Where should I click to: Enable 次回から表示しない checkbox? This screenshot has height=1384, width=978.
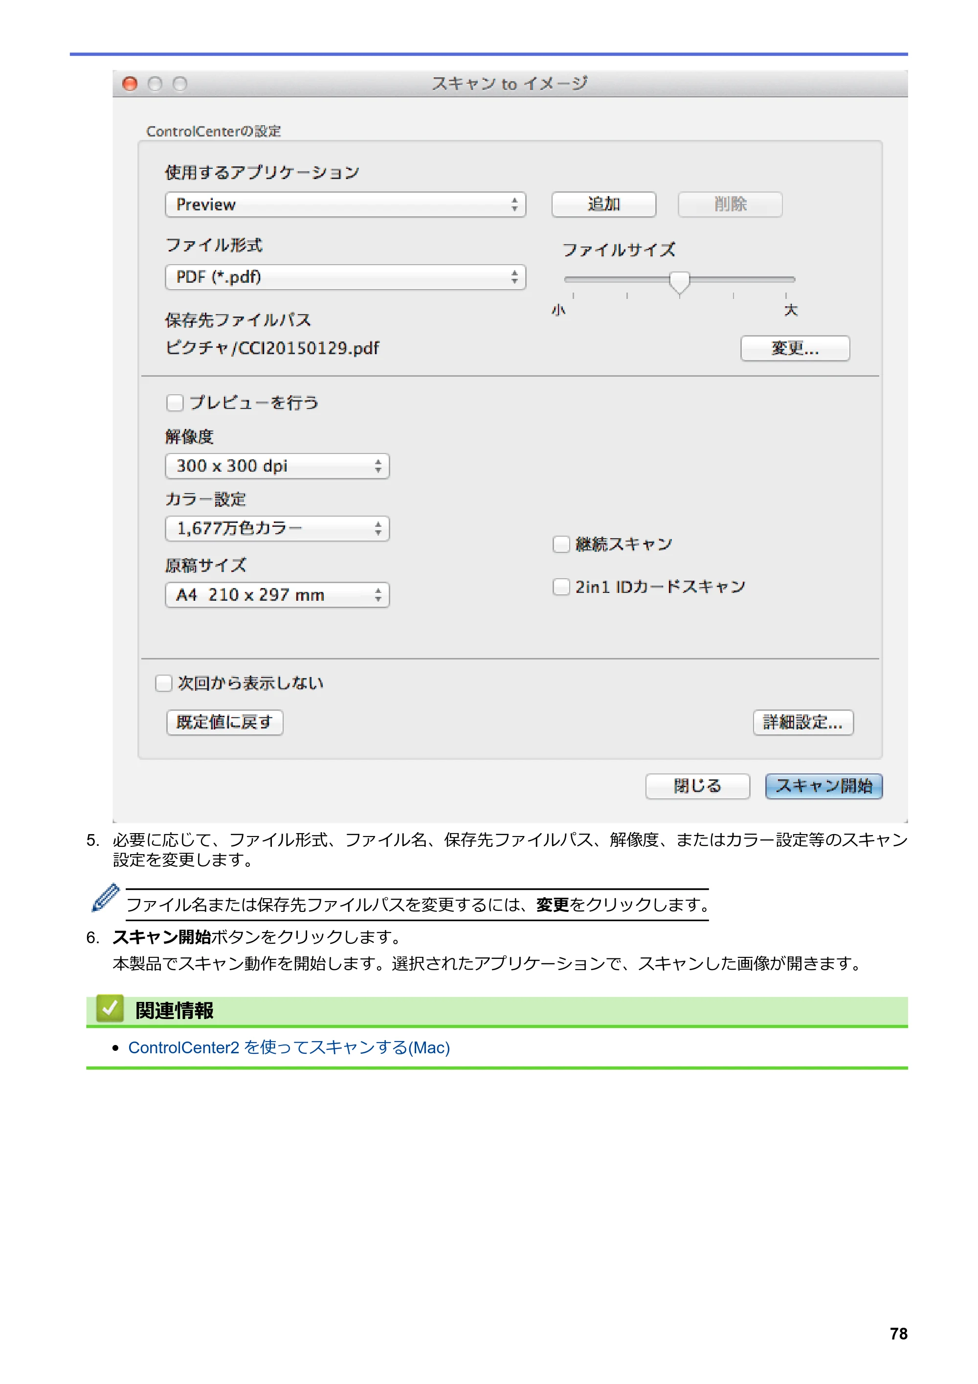[163, 683]
